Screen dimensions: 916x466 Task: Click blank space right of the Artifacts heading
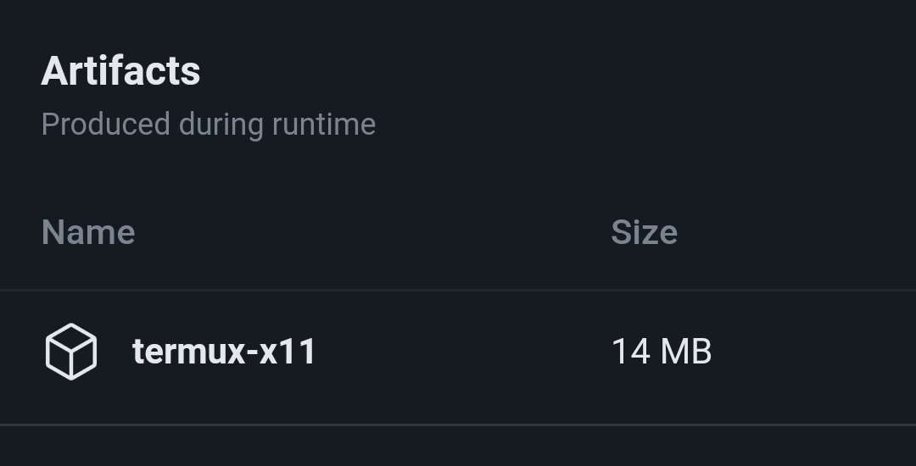pyautogui.click(x=558, y=70)
